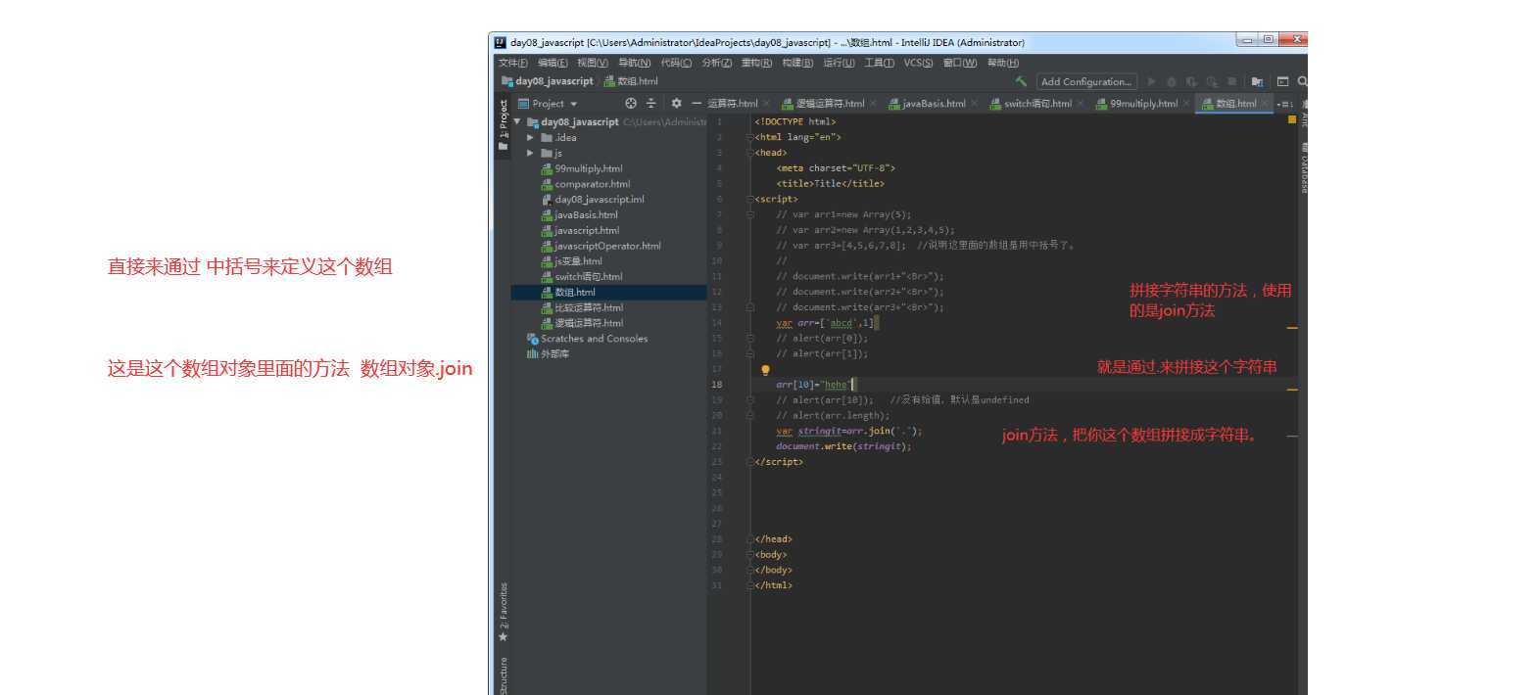The height and width of the screenshot is (695, 1539).
Task: Open the 编辑(E) menu
Action: point(553,62)
